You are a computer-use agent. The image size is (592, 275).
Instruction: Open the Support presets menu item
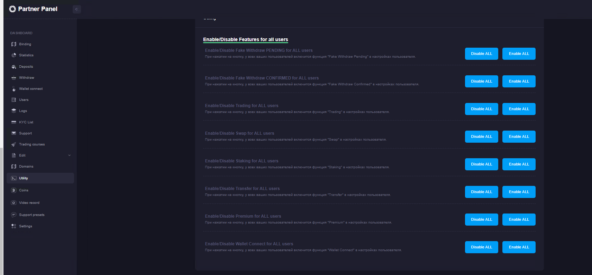[32, 215]
